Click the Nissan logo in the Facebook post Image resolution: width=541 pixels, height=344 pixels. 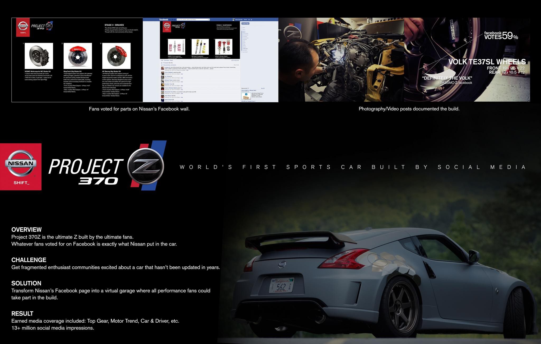coord(167,27)
